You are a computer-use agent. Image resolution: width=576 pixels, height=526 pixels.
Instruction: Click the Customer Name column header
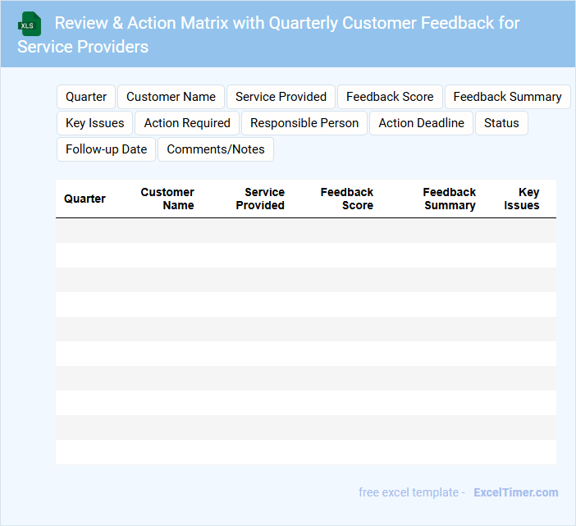point(167,199)
